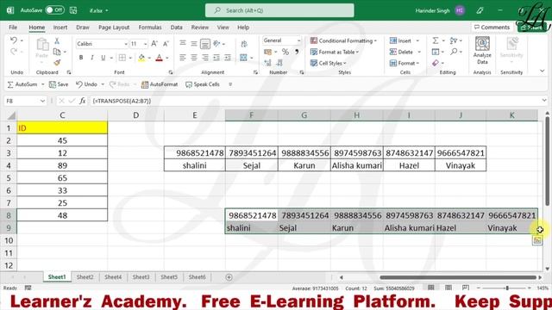This screenshot has height=310, width=552.
Task: Click the Analyze Data button
Action: (x=482, y=50)
